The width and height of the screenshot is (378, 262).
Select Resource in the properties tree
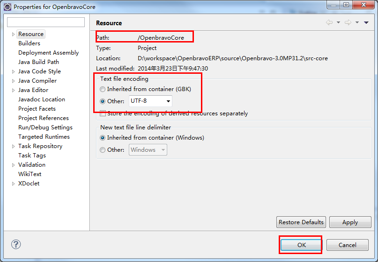(31, 34)
